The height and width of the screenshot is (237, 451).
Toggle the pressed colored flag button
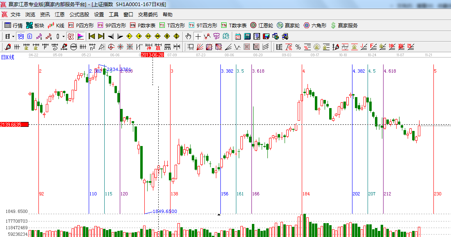click(x=80, y=36)
